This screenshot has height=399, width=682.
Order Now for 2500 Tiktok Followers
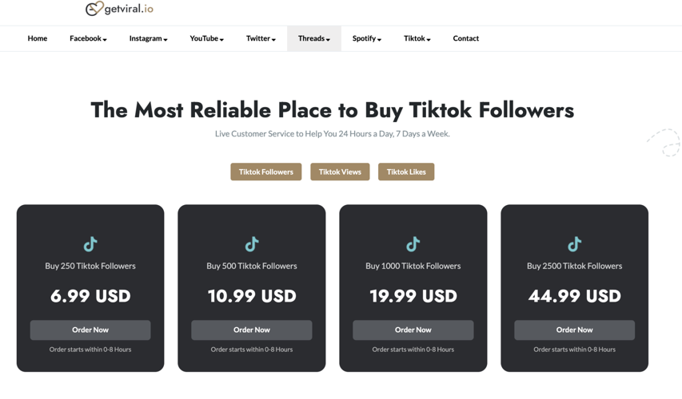coord(575,330)
